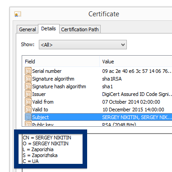This screenshot has height=172, width=172.
Task: Select the Issuer field
Action: [39, 94]
